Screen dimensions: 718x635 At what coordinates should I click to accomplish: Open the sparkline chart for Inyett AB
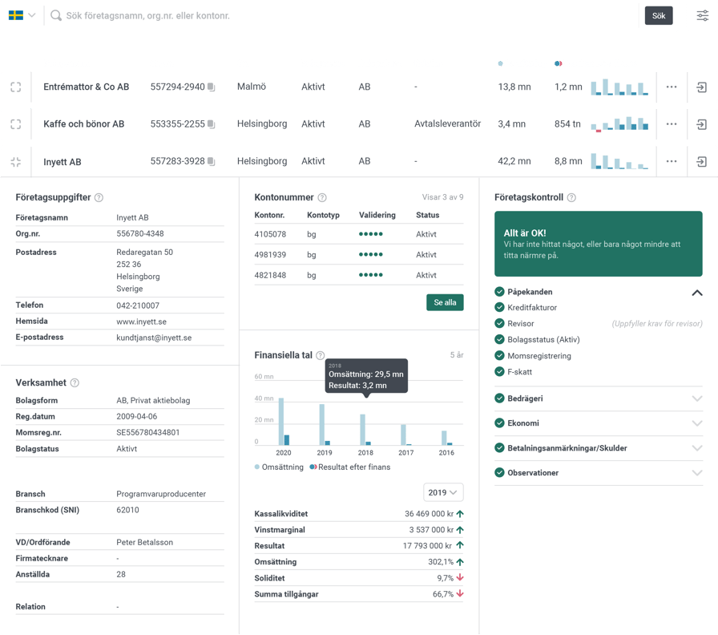pyautogui.click(x=619, y=161)
